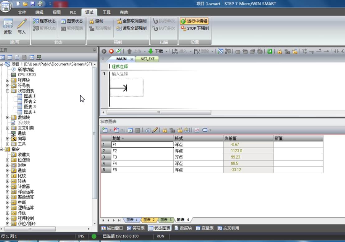The width and height of the screenshot is (345, 242).
Task: Expand the 浮点运算 instruction folder
Action: 8,192
